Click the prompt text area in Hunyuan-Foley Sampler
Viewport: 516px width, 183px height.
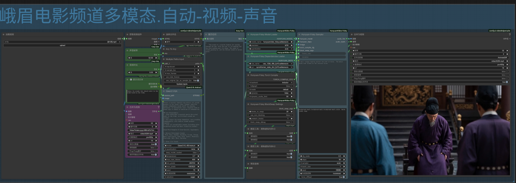pos(322,83)
